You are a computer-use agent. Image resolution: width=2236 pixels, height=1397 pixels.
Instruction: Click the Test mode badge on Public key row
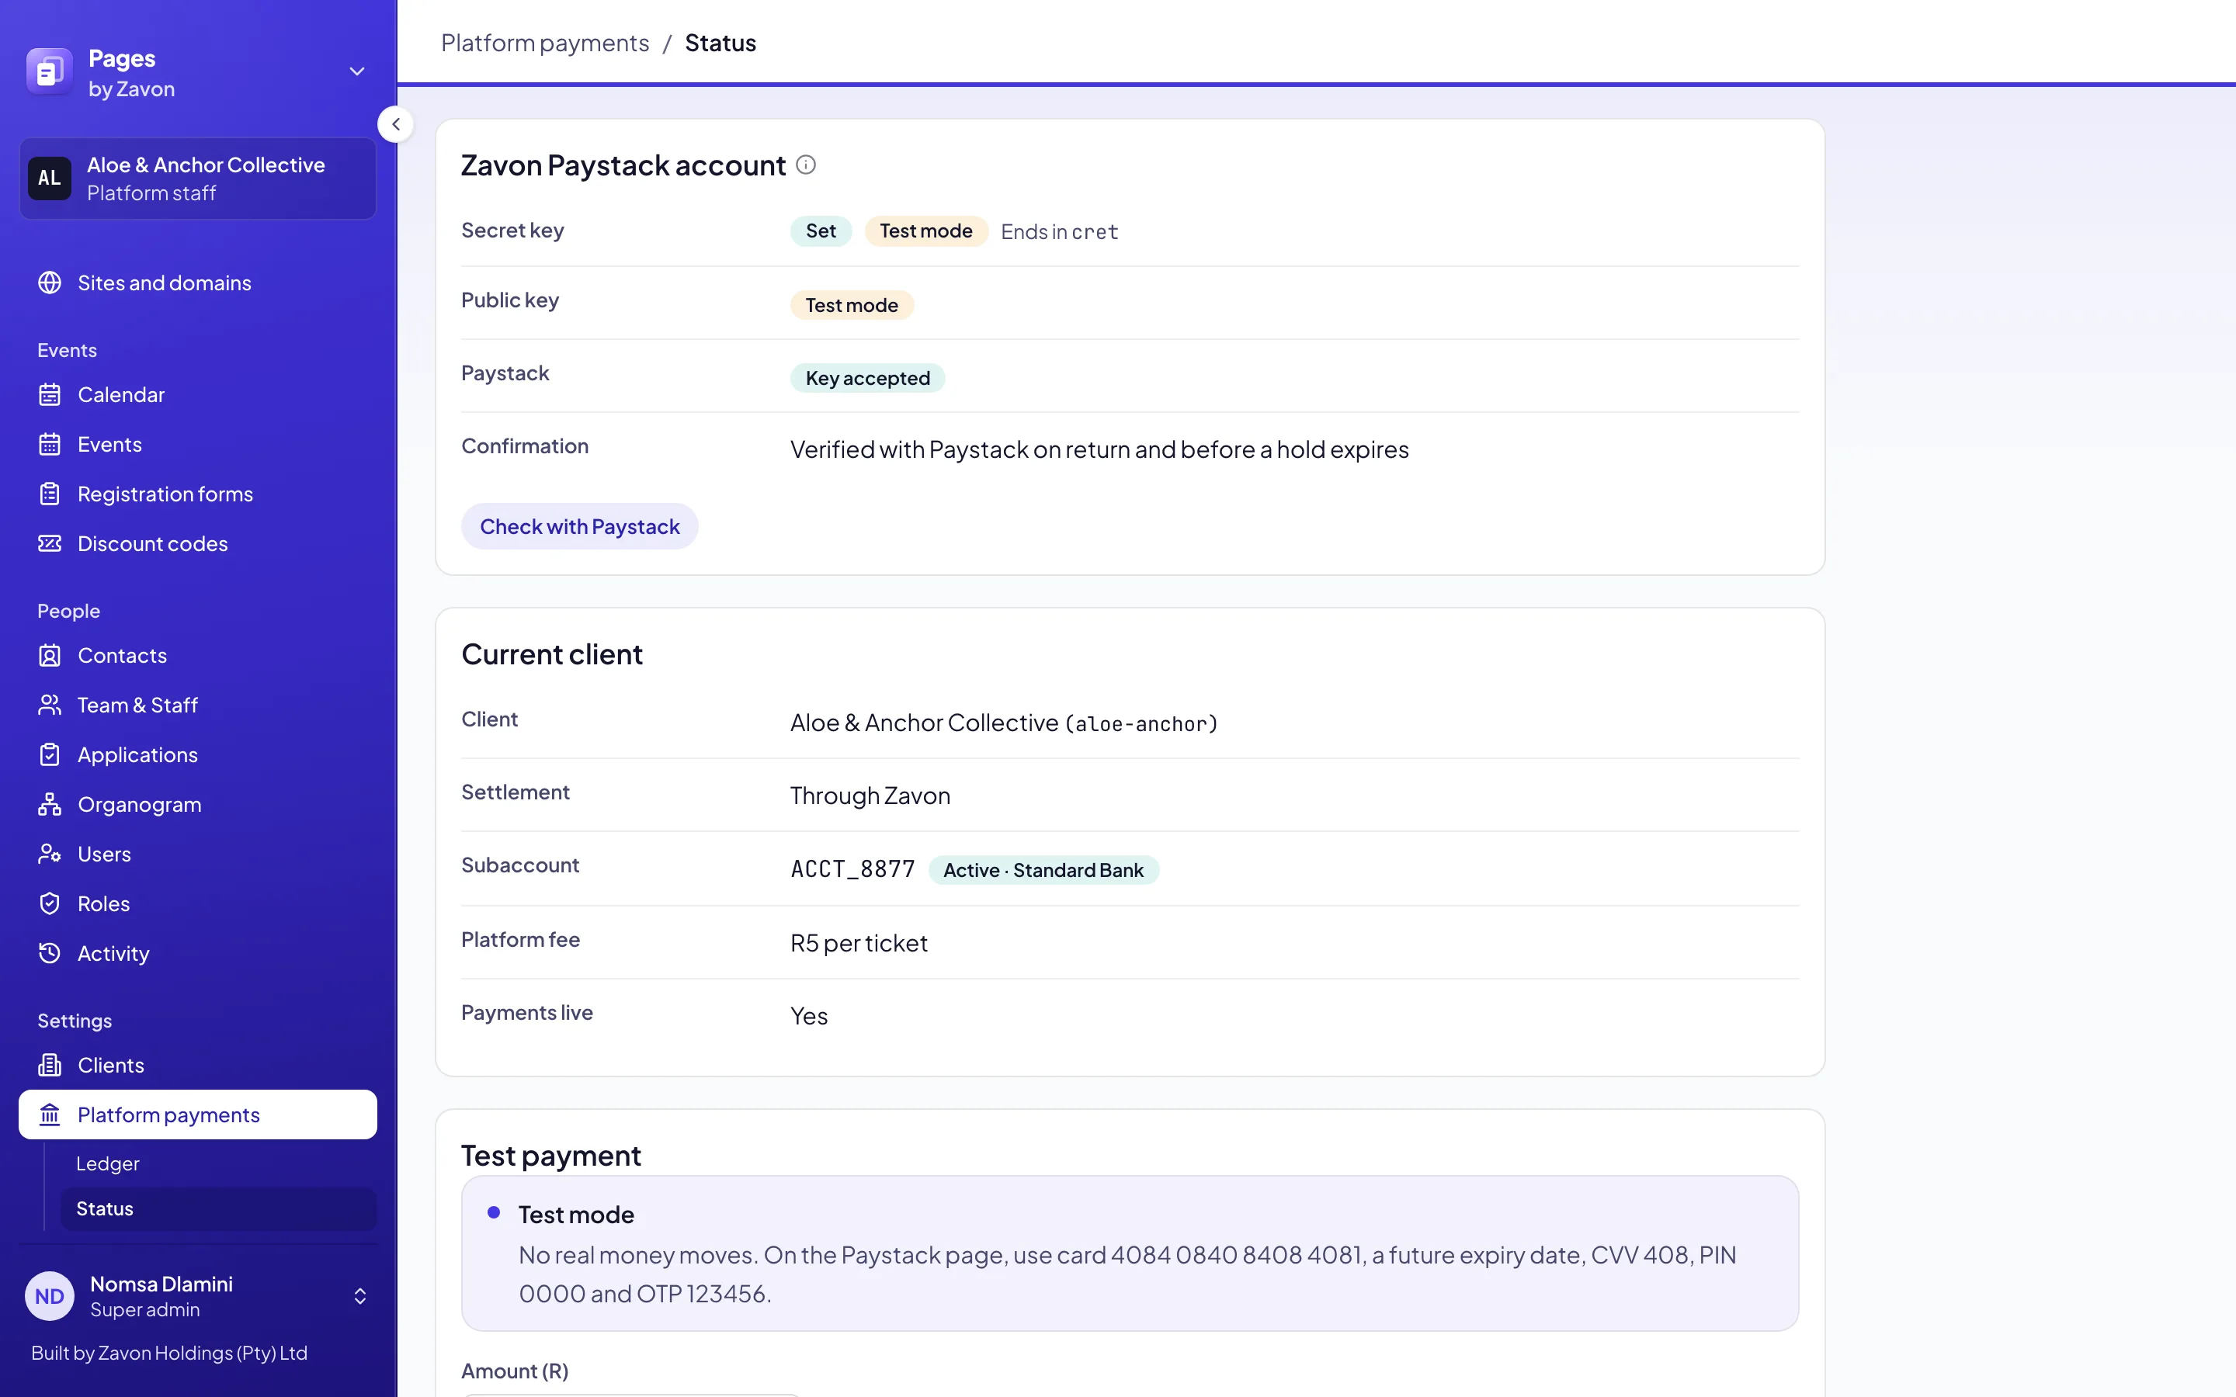tap(852, 305)
